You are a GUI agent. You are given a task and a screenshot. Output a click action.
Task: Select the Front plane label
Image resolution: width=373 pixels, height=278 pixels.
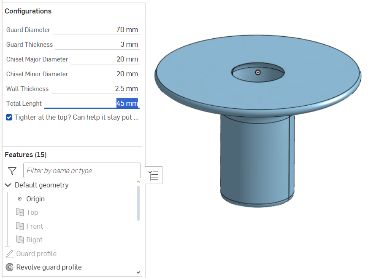tap(35, 226)
